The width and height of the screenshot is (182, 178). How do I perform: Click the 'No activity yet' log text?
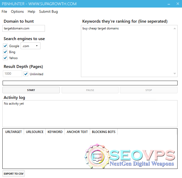(14, 104)
